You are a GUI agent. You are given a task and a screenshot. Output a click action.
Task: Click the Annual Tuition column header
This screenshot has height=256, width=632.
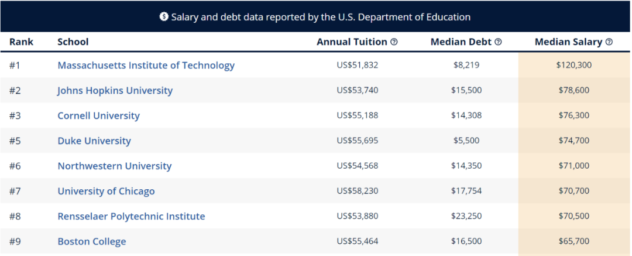352,42
